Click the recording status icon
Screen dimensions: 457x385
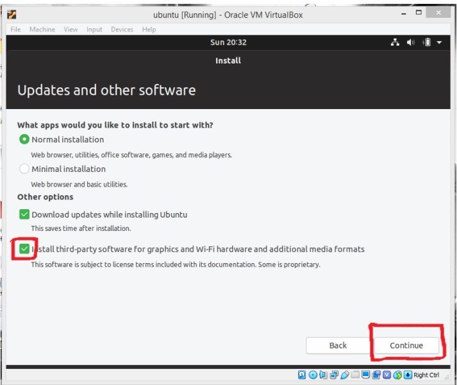pos(376,375)
